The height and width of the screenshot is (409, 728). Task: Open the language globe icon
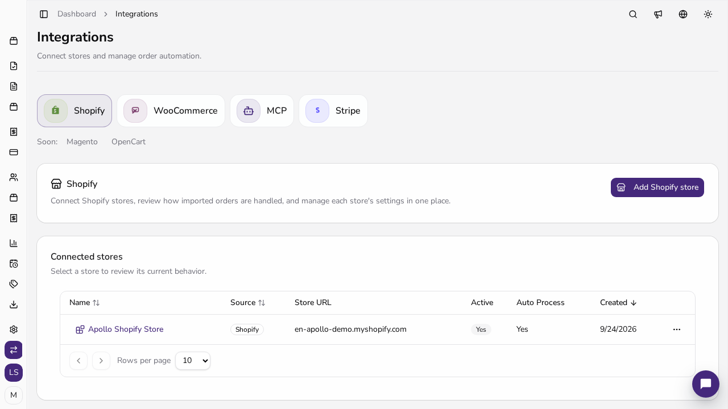click(683, 14)
